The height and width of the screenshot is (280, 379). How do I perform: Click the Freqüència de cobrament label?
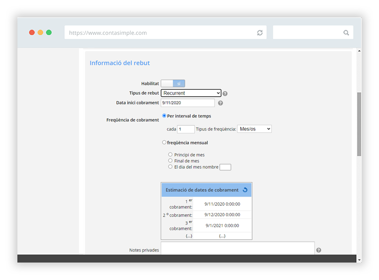(132, 120)
